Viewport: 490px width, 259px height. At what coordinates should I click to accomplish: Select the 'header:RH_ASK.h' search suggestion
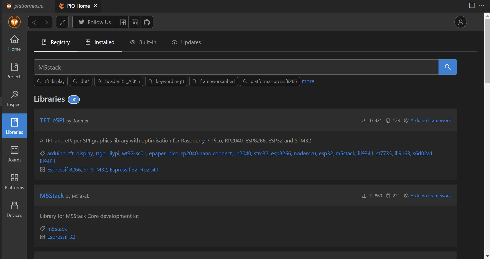click(119, 81)
